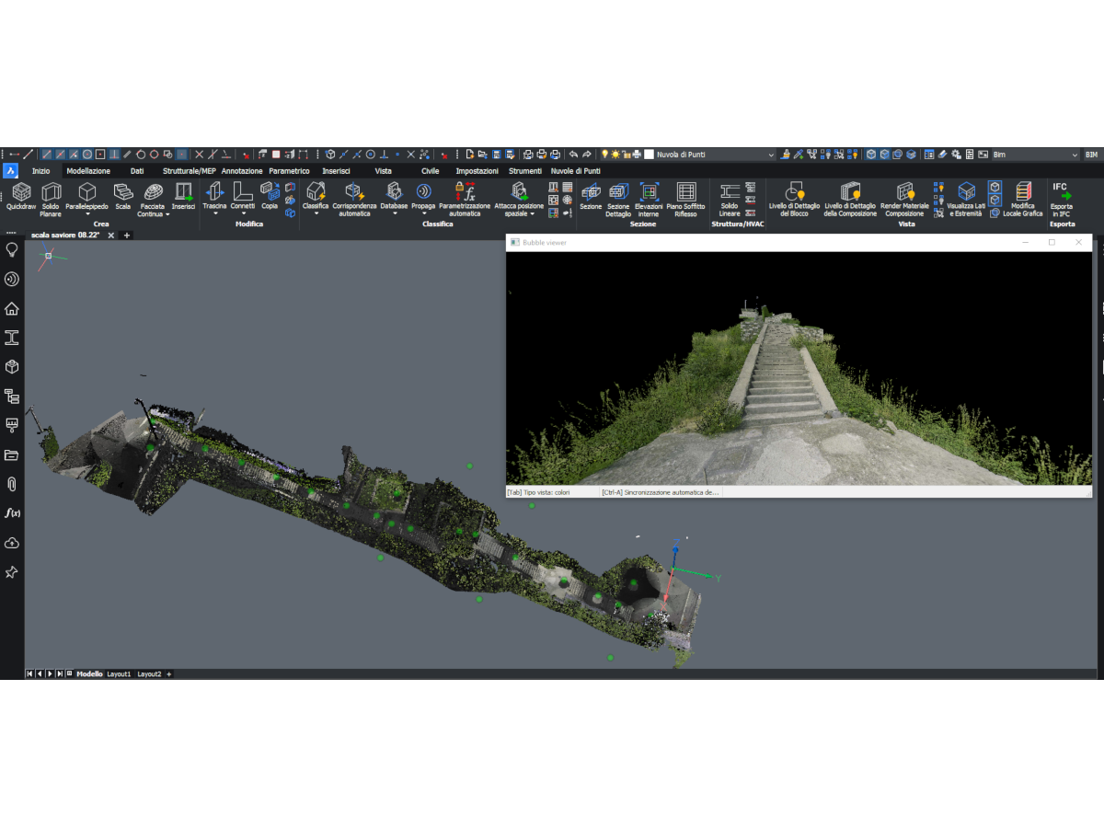Click the Parallelepipedo box tool
1104x828 pixels.
(x=86, y=197)
